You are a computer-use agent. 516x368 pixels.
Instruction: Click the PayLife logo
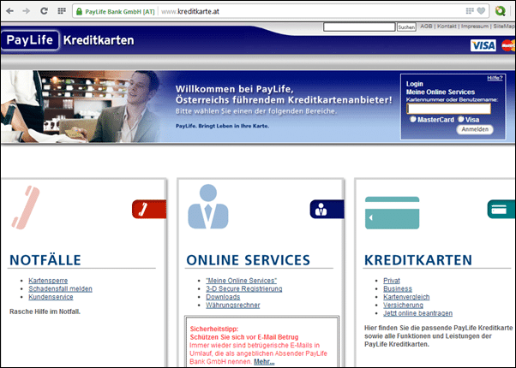click(30, 40)
